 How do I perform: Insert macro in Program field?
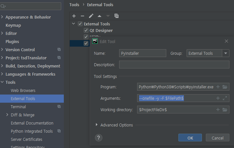[x=218, y=87]
